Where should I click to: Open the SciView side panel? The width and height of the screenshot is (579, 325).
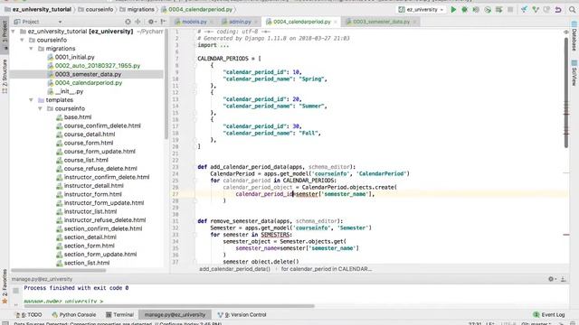574,73
